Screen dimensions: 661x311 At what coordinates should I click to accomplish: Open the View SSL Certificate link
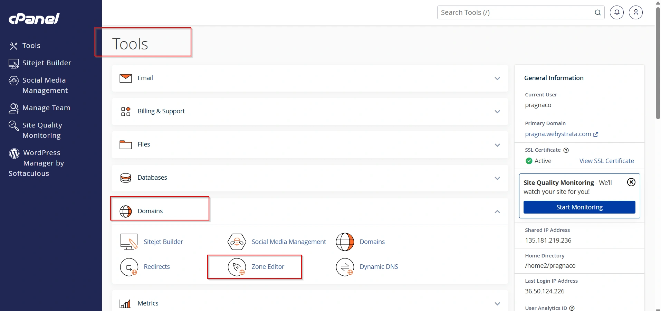[x=607, y=161]
